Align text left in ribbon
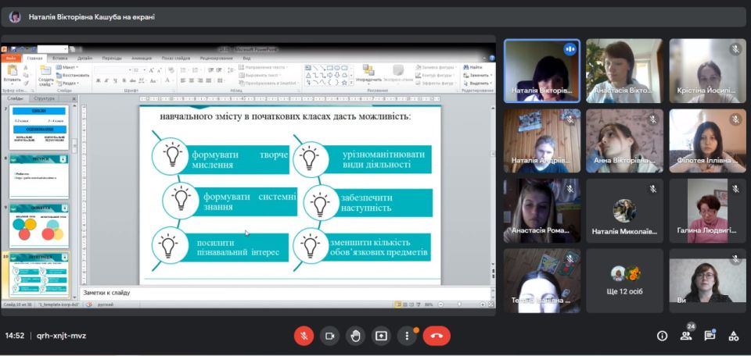This screenshot has width=751, height=356. (x=182, y=80)
